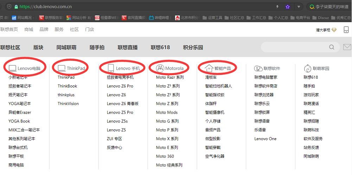This screenshot has width=352, height=175.
Task: Select the 版块 main tab
Action: coord(38,47)
